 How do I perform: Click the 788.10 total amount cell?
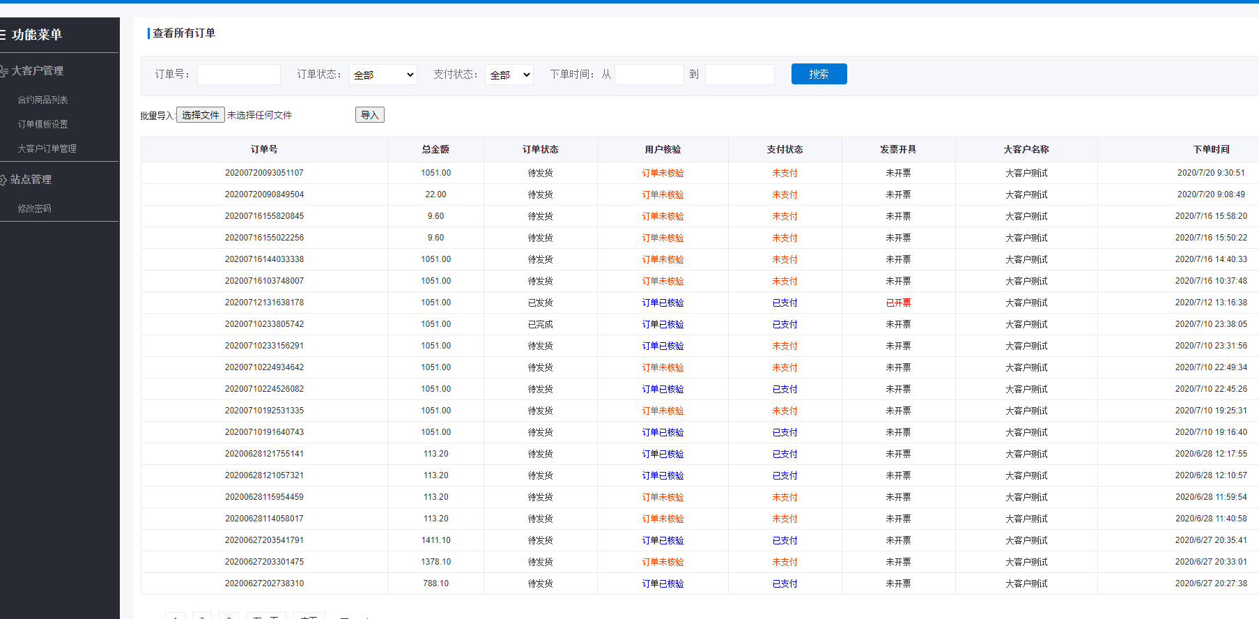click(x=435, y=583)
